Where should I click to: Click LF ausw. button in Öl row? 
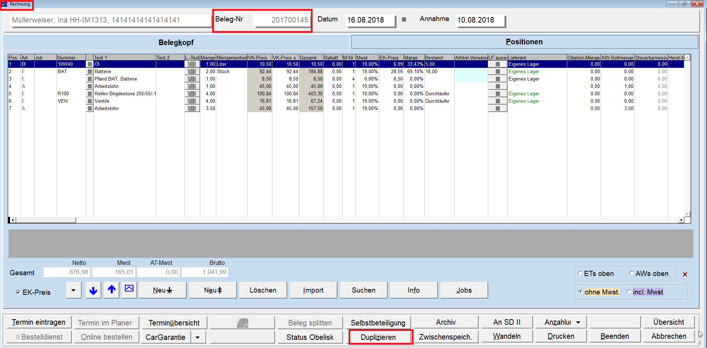(x=497, y=64)
